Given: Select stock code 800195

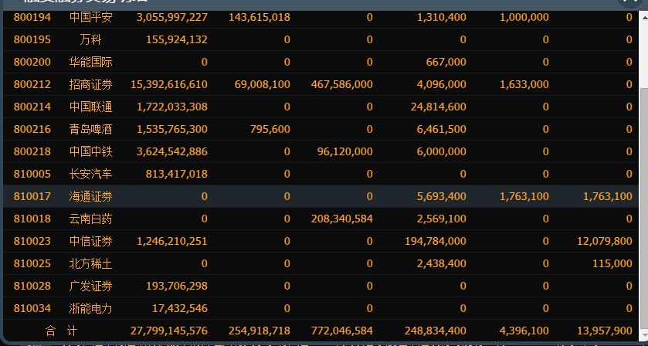Looking at the screenshot, I should pyautogui.click(x=32, y=39).
